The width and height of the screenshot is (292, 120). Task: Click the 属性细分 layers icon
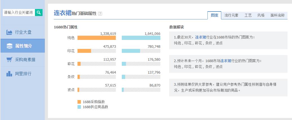coord(9,46)
